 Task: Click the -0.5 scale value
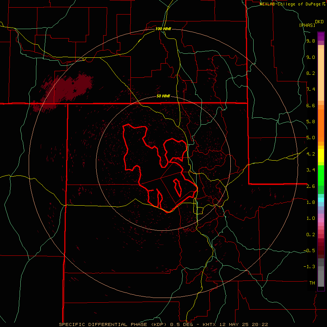click(x=309, y=250)
